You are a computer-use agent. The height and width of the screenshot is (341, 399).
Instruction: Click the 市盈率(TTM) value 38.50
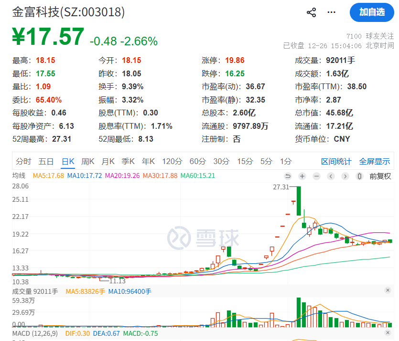coord(357,87)
